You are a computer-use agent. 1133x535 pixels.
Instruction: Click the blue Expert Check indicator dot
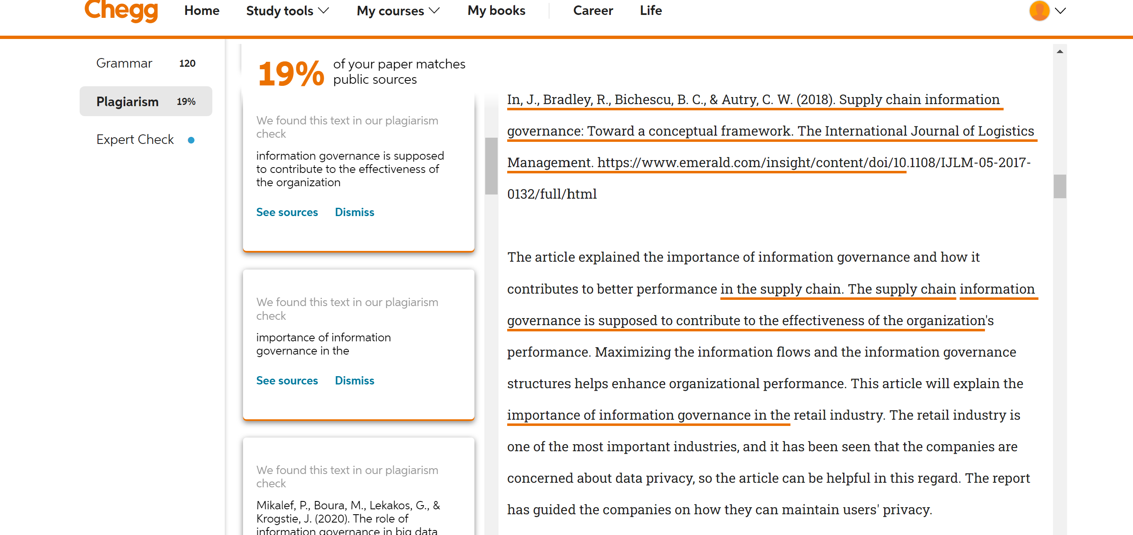point(191,140)
